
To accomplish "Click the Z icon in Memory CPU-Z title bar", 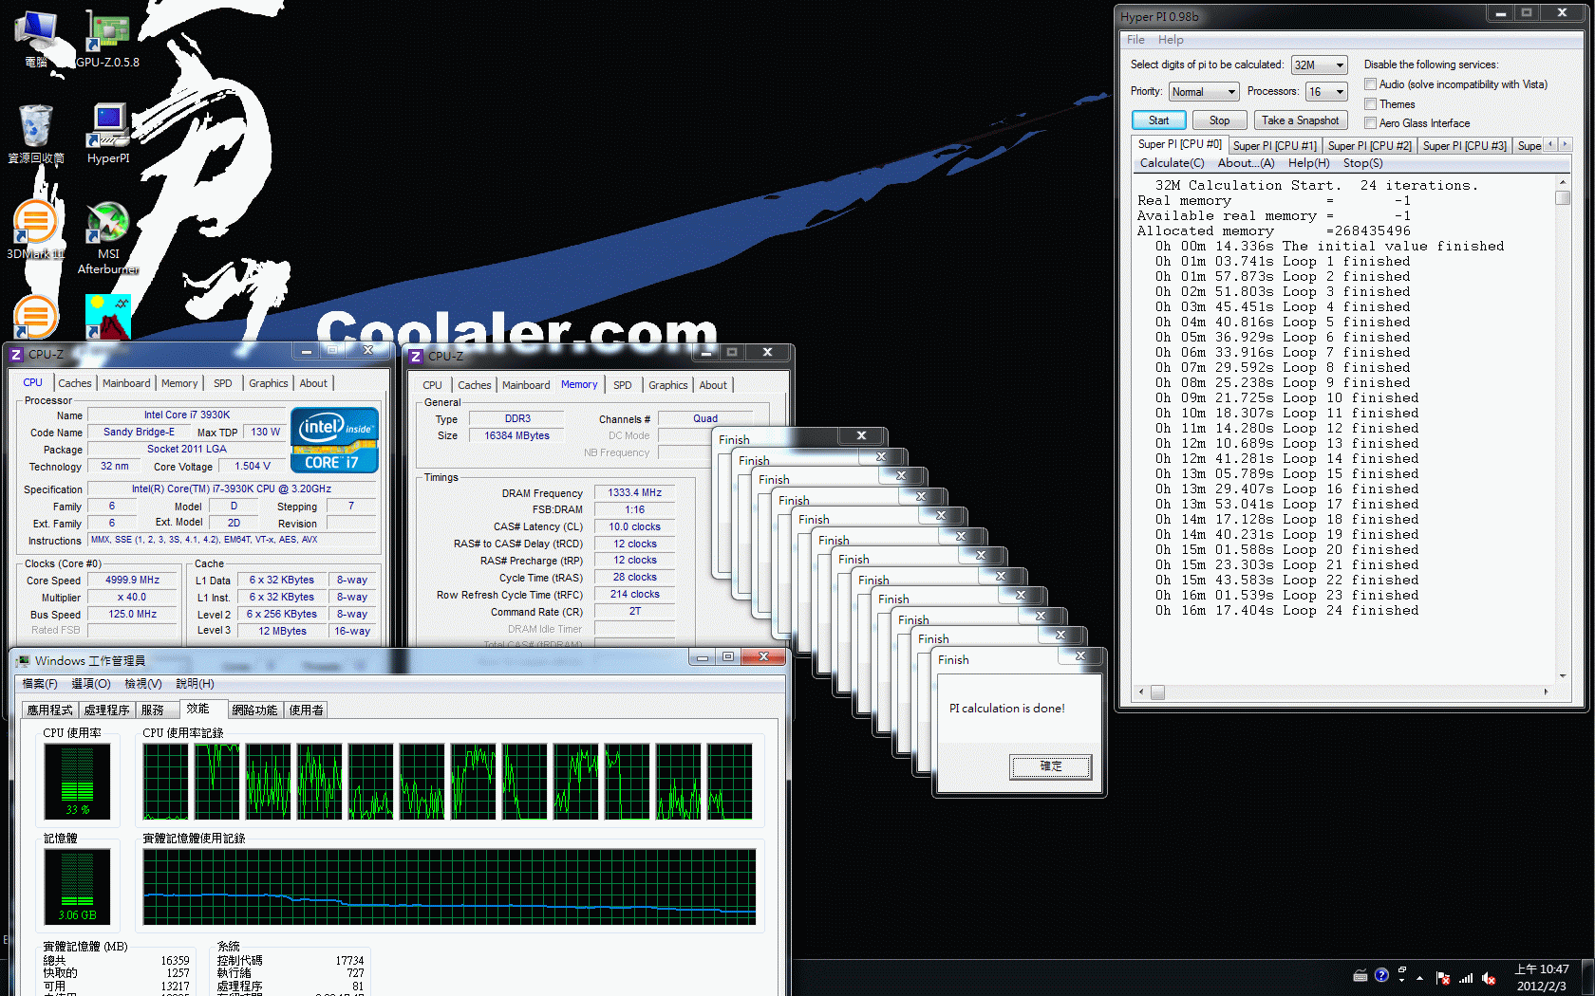I will pos(416,357).
